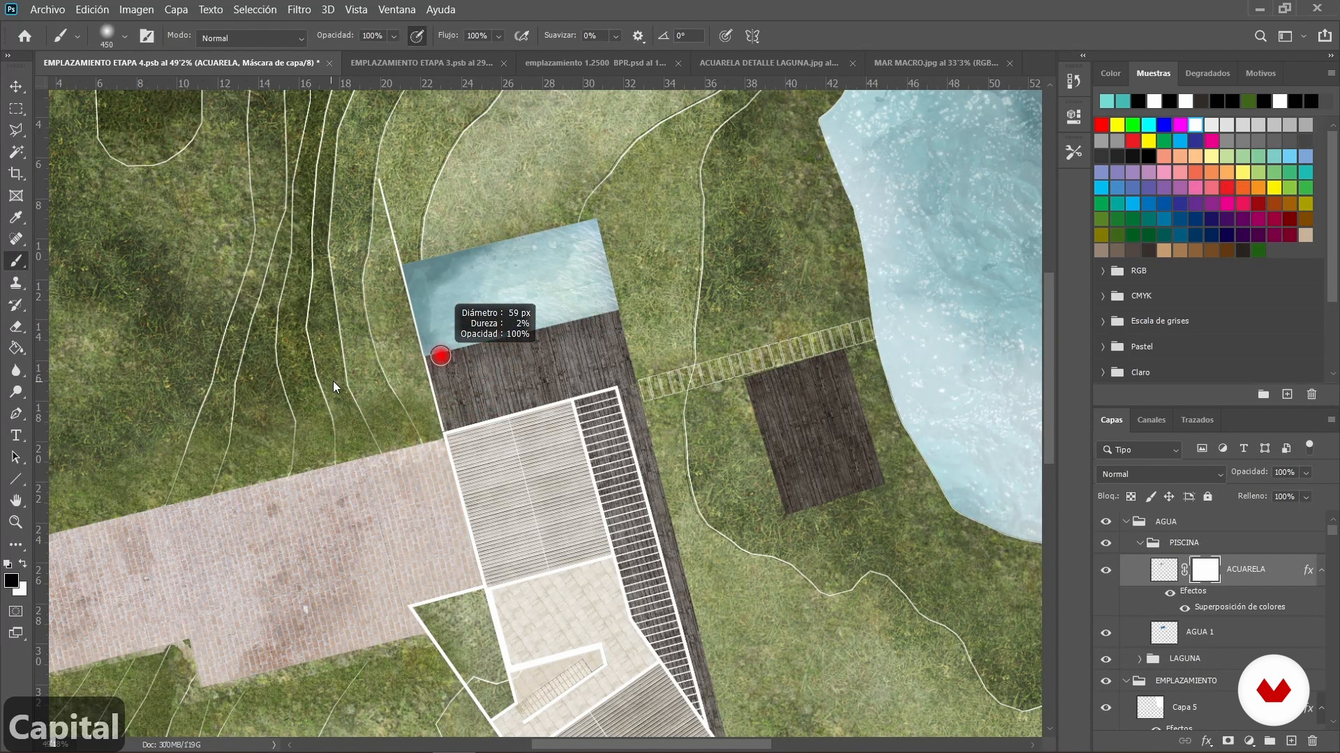Open Flujo value dropdown arrow

[498, 36]
